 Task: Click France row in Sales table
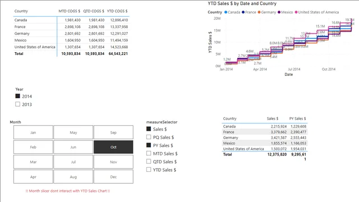click(x=265, y=132)
